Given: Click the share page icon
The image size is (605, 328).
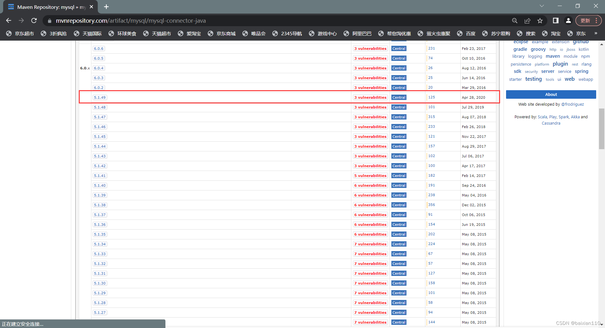Looking at the screenshot, I should (x=527, y=20).
